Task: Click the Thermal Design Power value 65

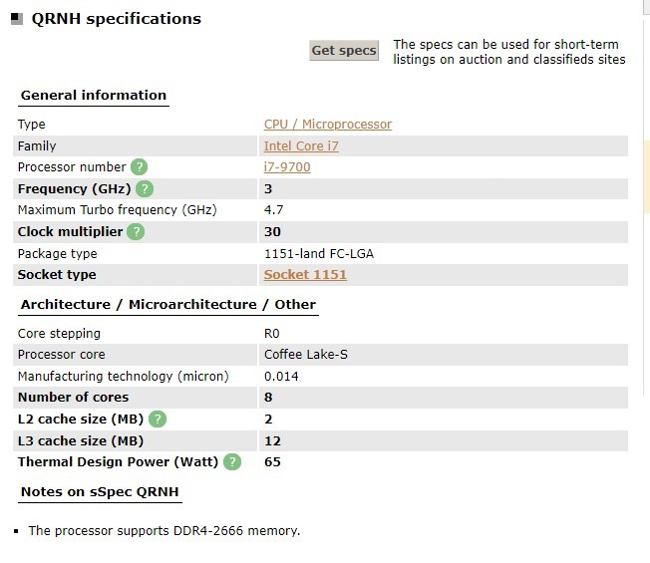Action: [x=272, y=462]
